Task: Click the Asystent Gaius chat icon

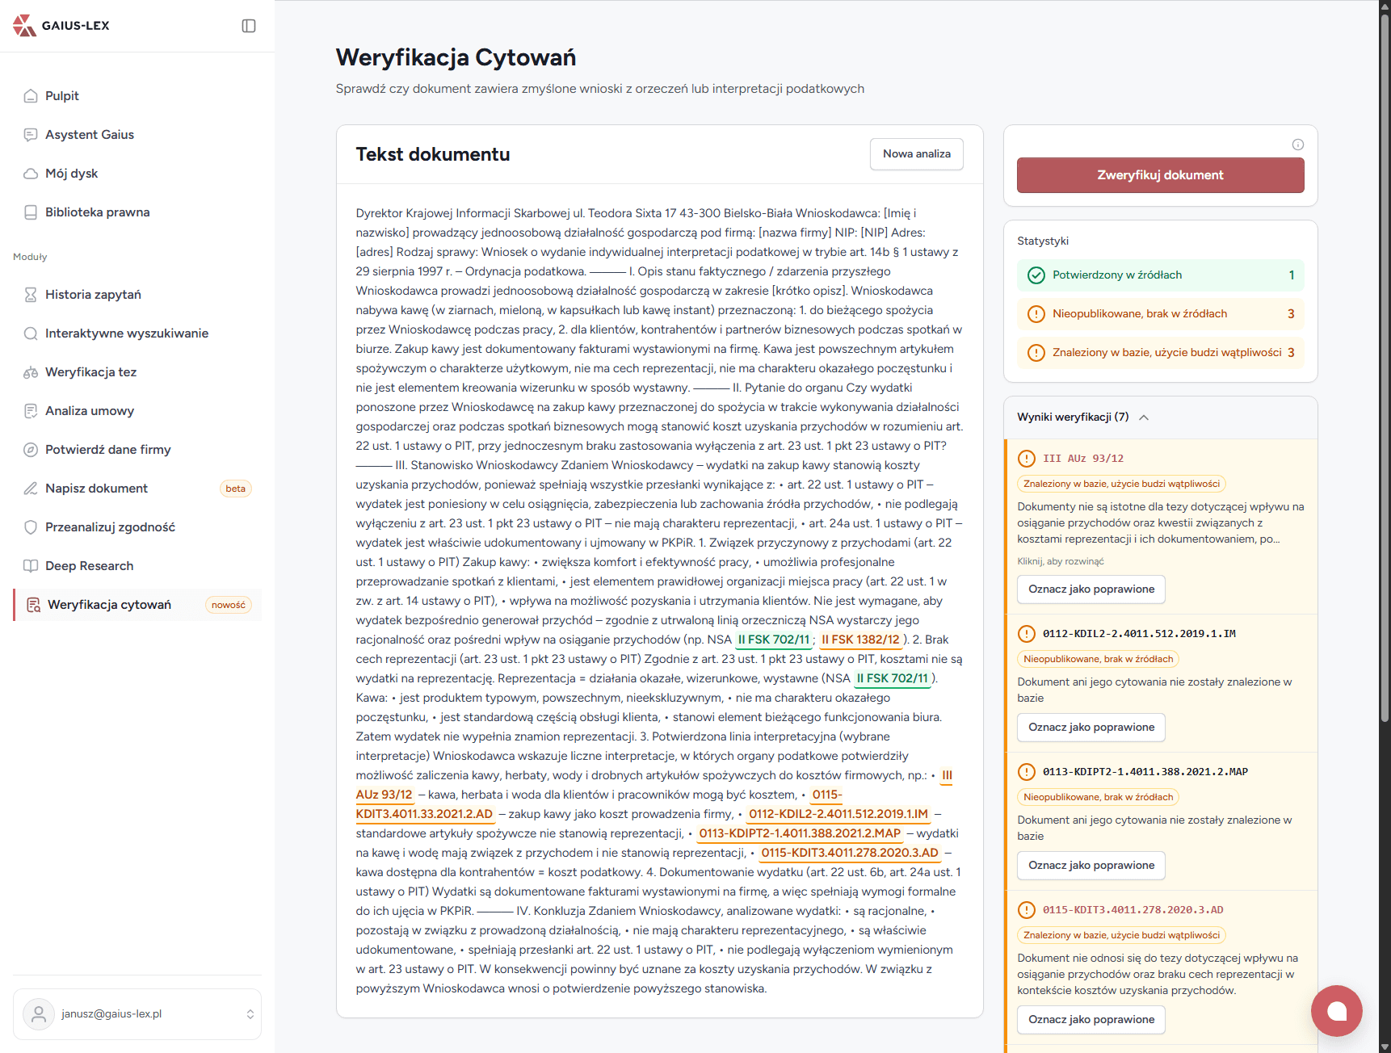Action: pyautogui.click(x=31, y=135)
